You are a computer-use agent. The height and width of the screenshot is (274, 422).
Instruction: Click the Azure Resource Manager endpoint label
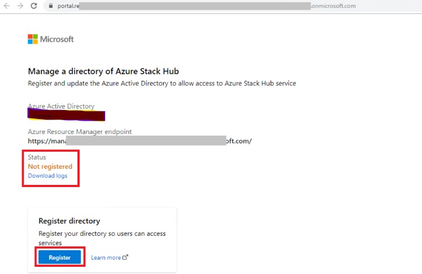pyautogui.click(x=80, y=132)
